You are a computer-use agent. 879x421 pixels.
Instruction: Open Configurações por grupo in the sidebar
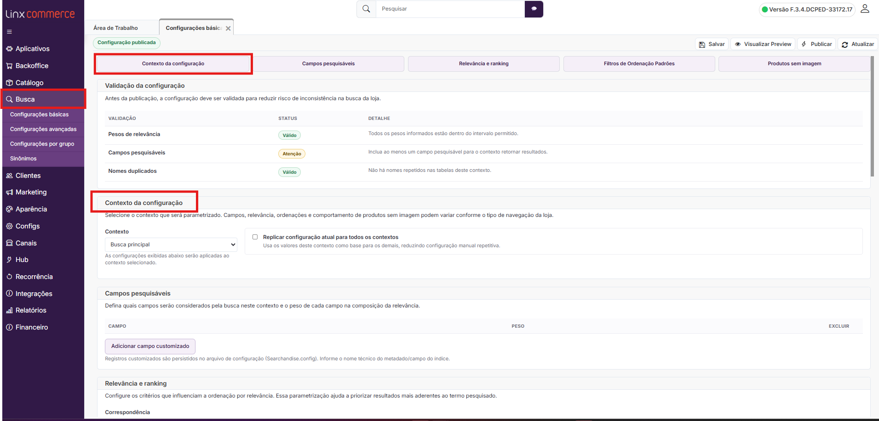coord(43,144)
